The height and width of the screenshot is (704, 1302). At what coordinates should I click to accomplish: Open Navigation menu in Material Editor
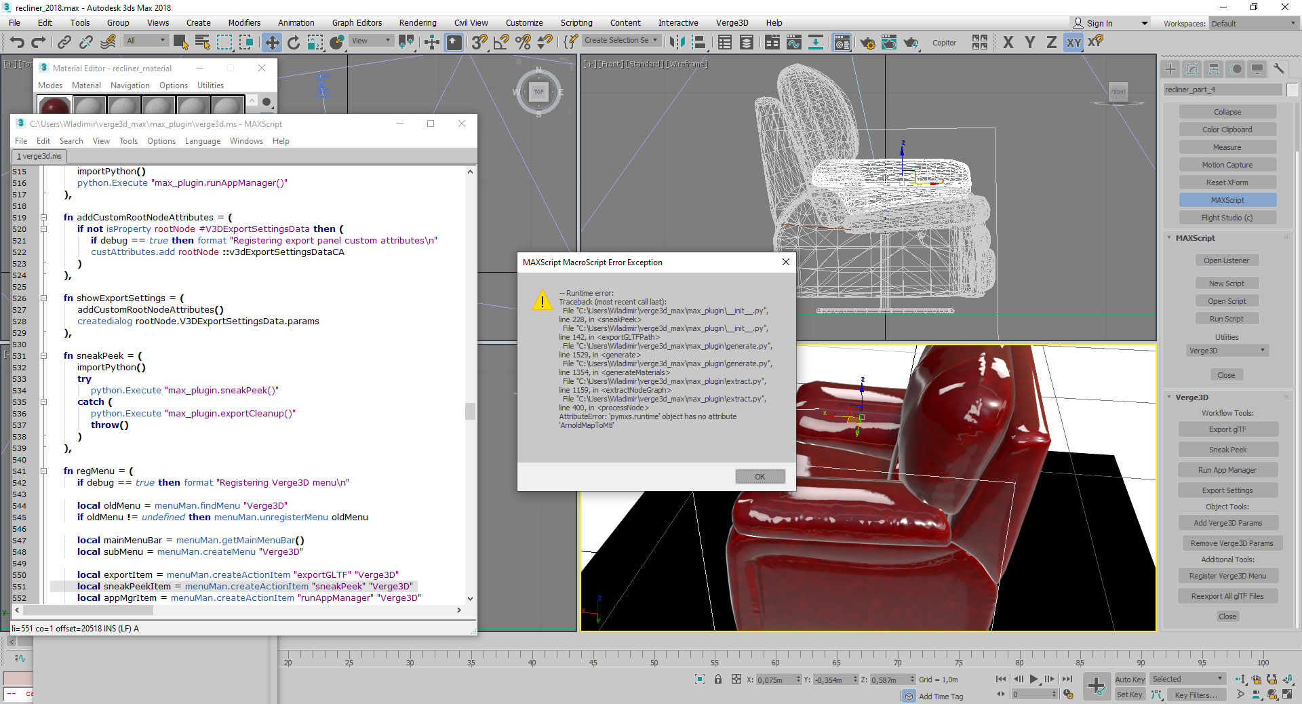(x=130, y=85)
